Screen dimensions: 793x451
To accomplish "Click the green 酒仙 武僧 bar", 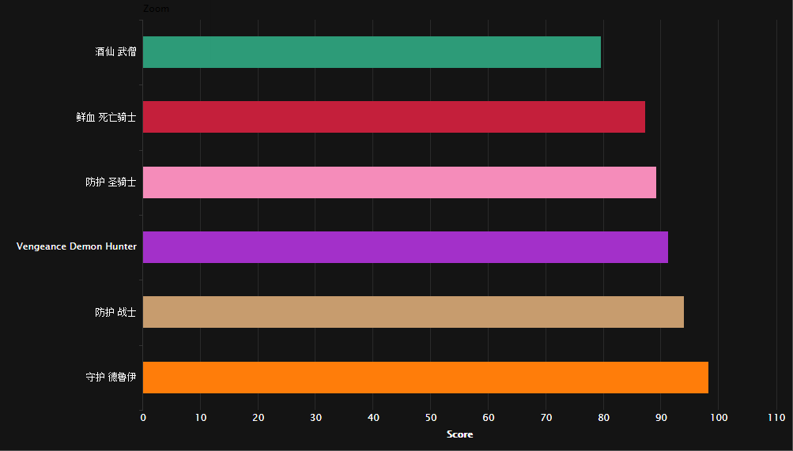I will click(372, 52).
